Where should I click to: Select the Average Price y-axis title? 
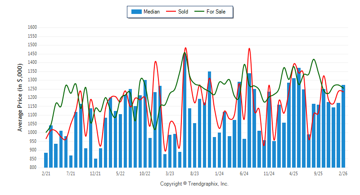[x=20, y=97]
